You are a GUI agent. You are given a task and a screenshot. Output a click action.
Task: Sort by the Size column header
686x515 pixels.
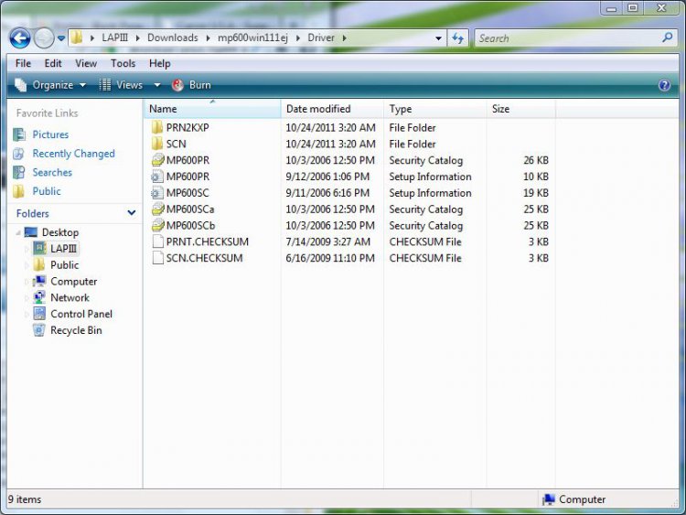[521, 109]
